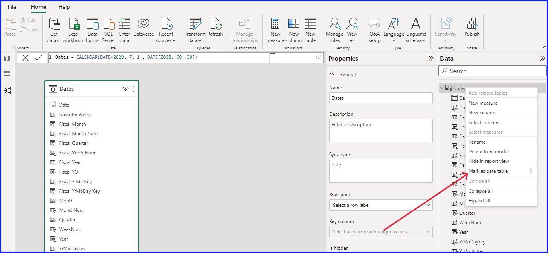The height and width of the screenshot is (253, 548).
Task: Click the Synonyms text box
Action: pyautogui.click(x=381, y=171)
